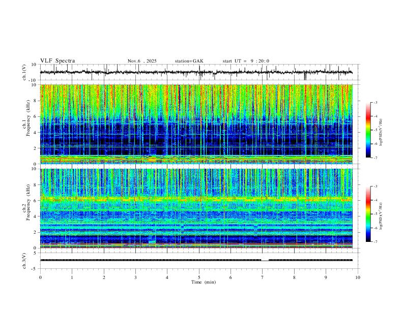The image size is (403, 311).
Task: Click the log(PSD) label of the ch.2 colorbar
Action: [381, 216]
